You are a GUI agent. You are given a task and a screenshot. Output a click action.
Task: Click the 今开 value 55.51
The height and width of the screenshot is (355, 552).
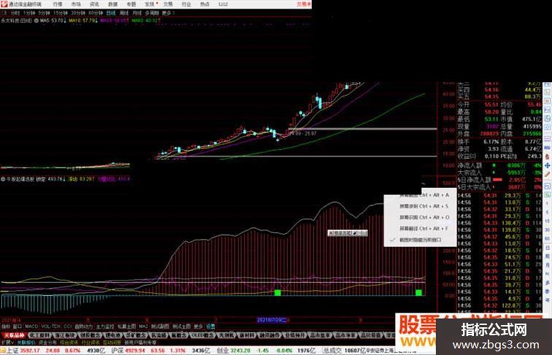pos(491,105)
